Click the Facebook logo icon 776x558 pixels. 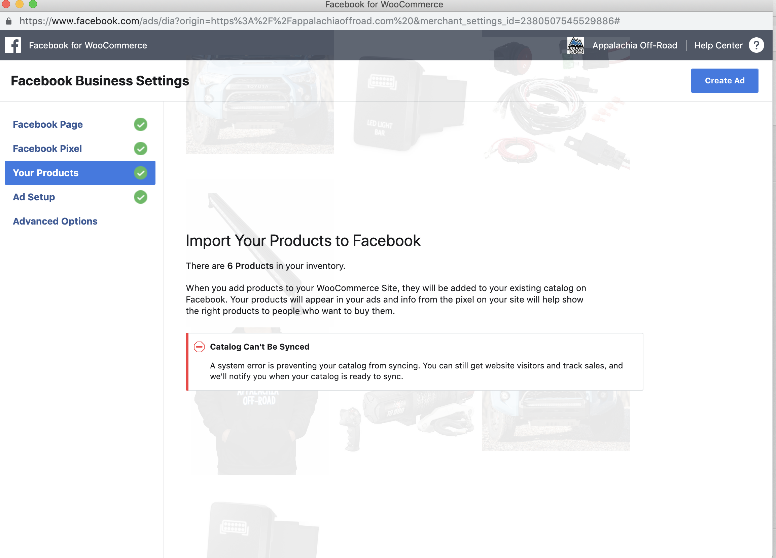point(13,45)
